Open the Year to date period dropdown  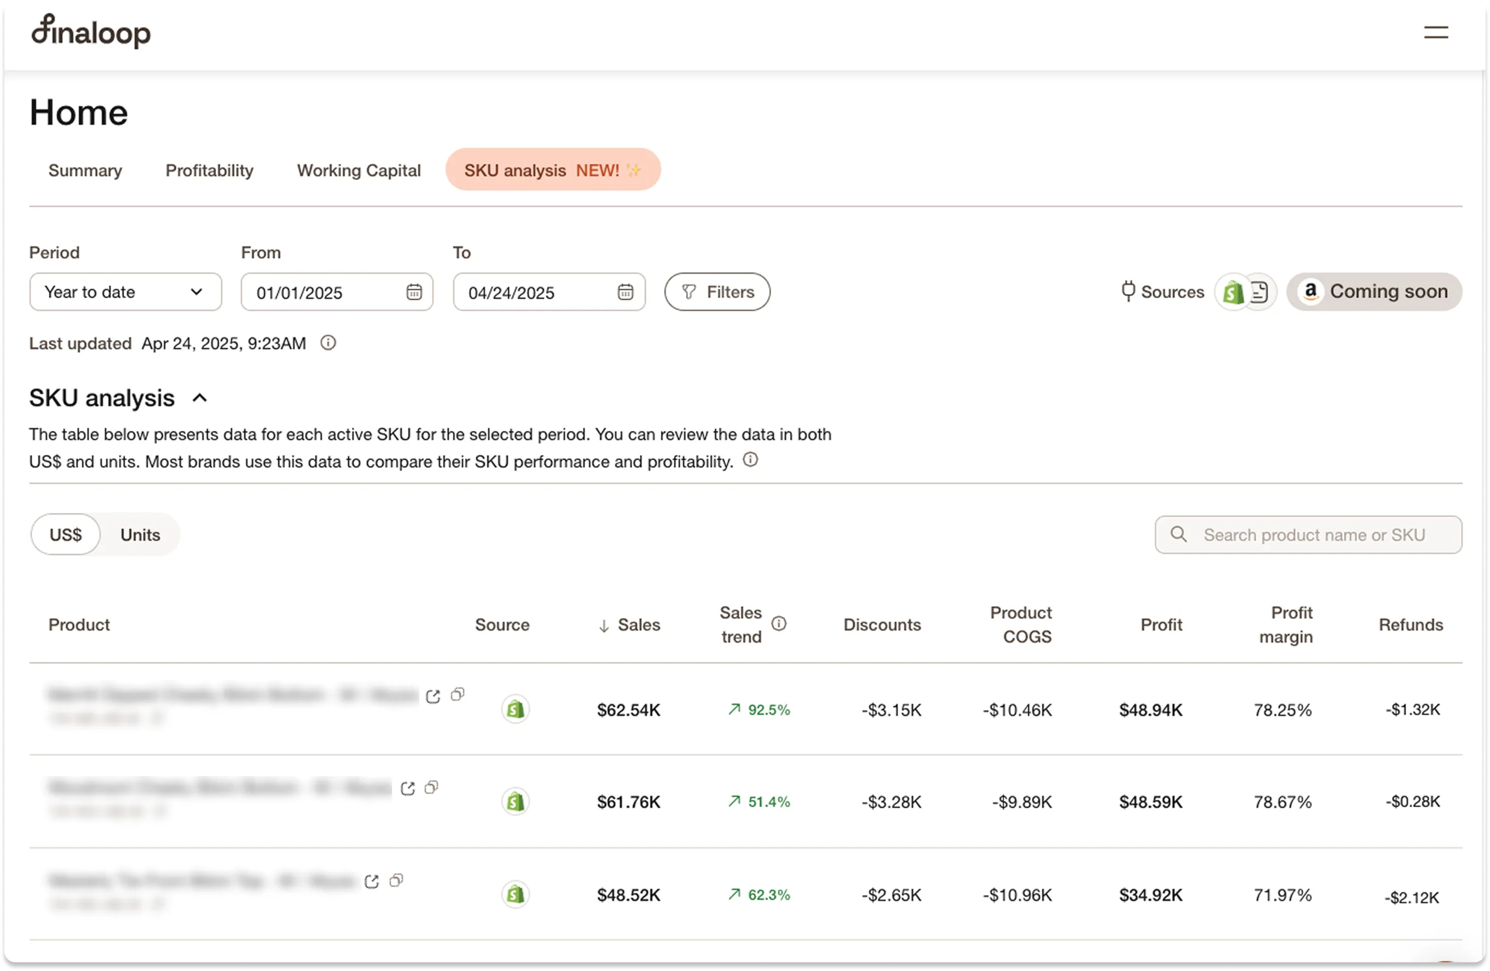pos(125,292)
